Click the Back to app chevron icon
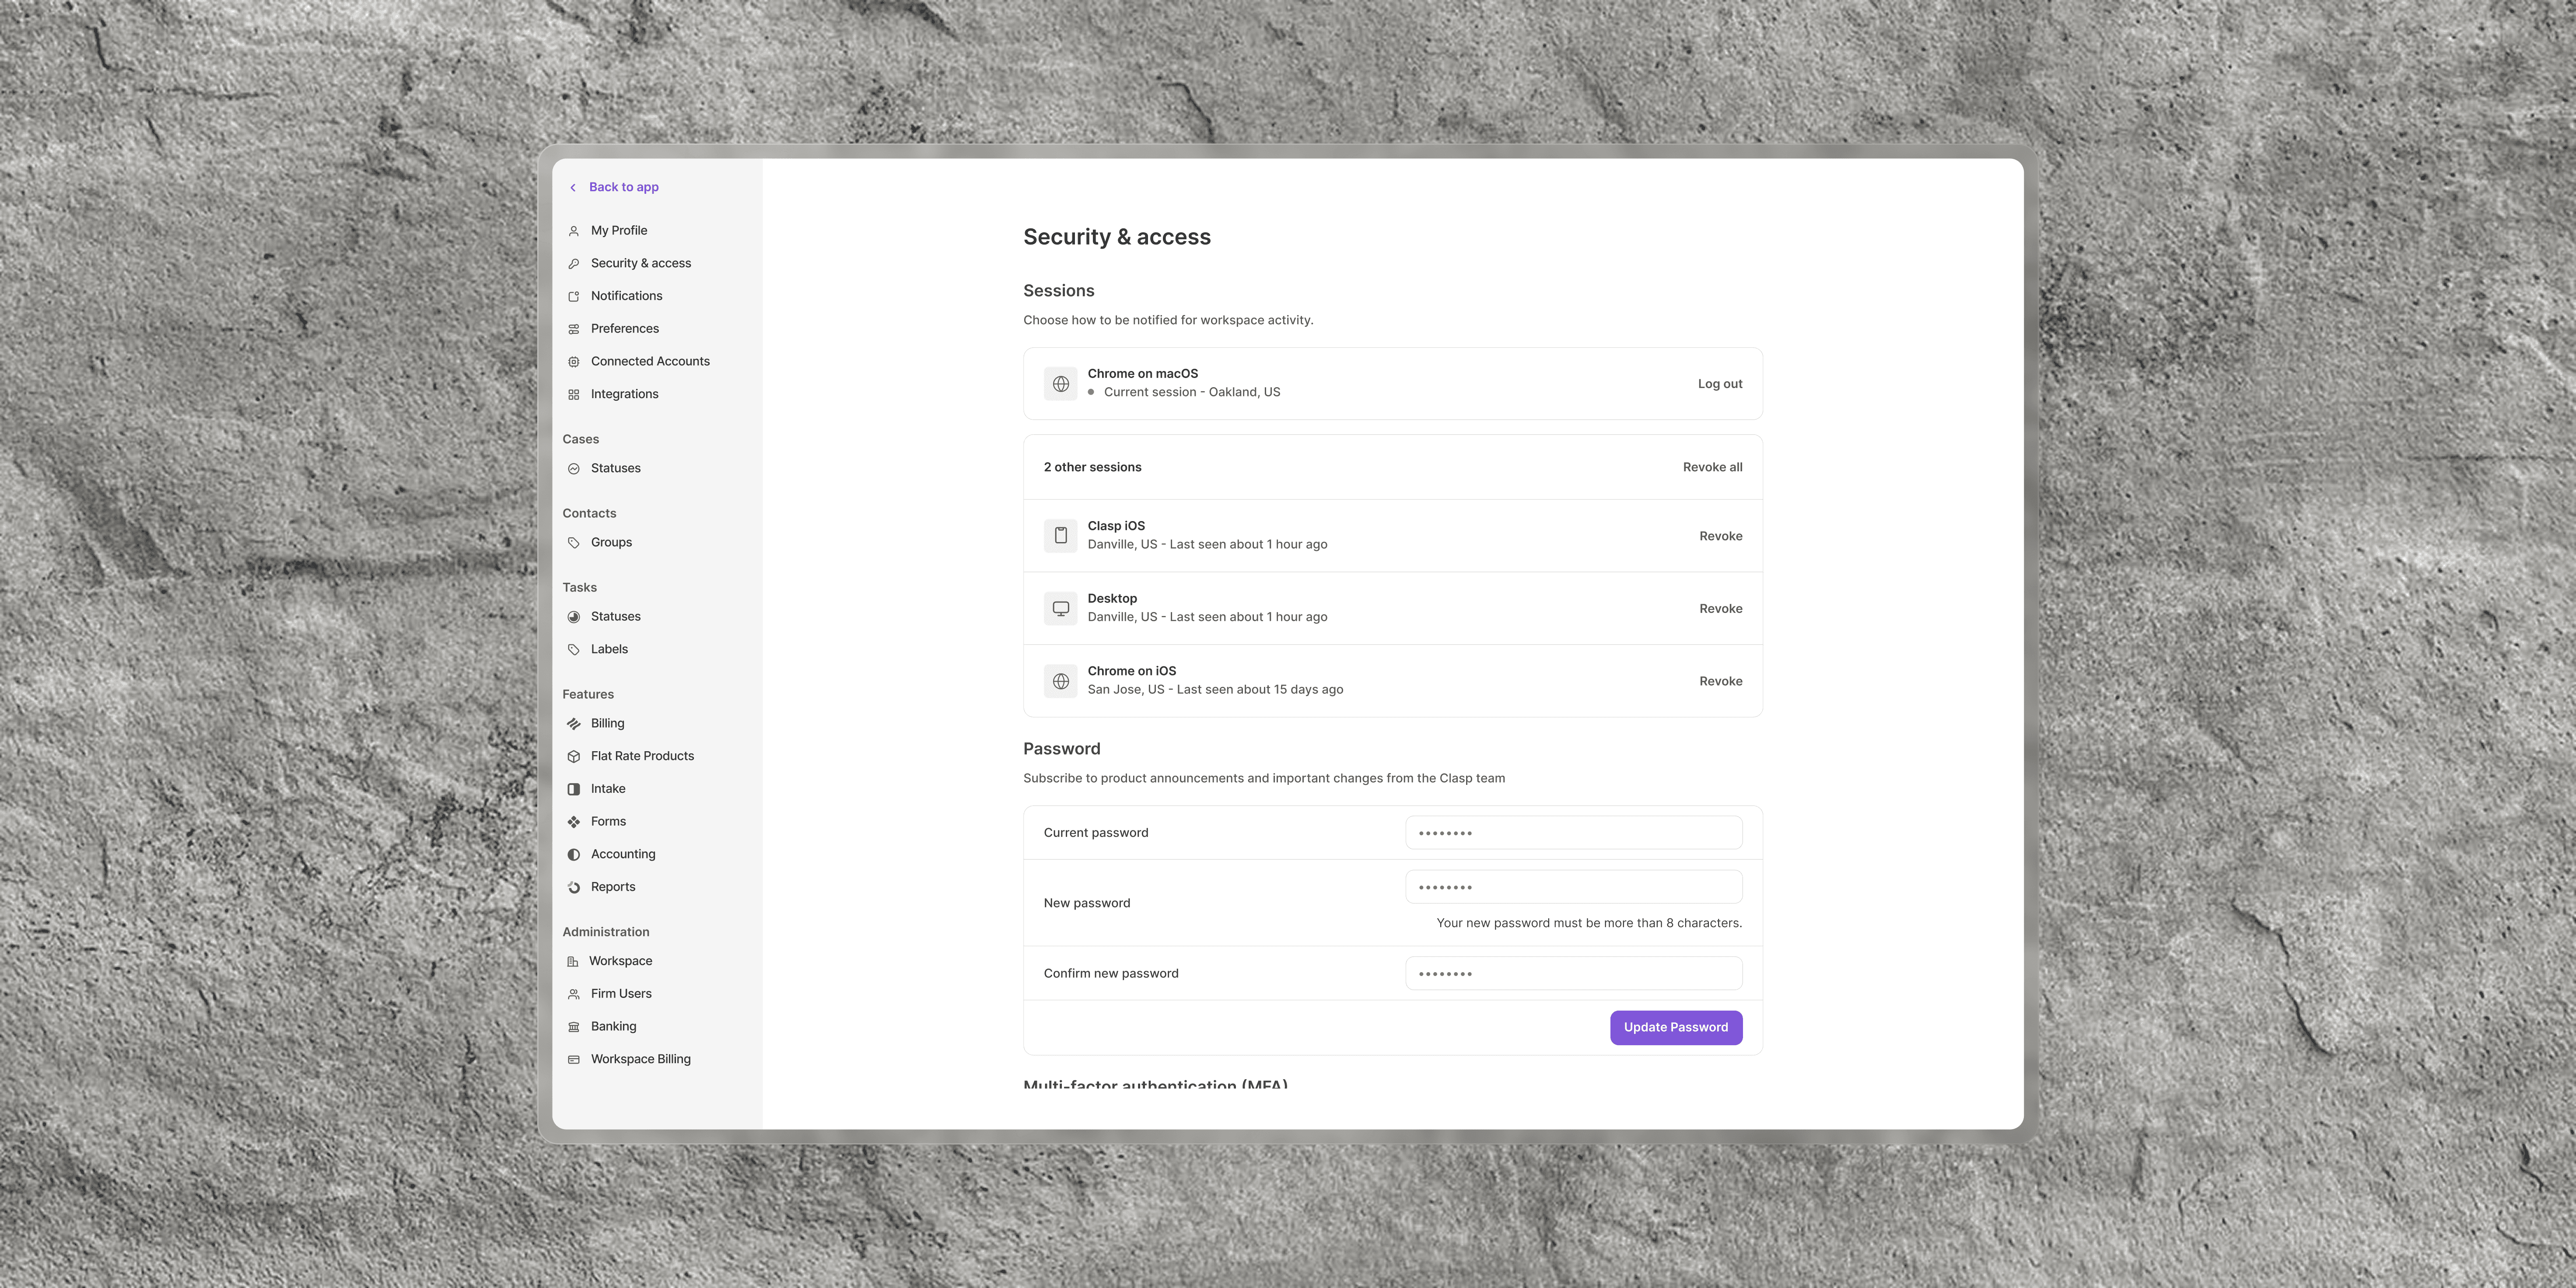 click(x=573, y=187)
